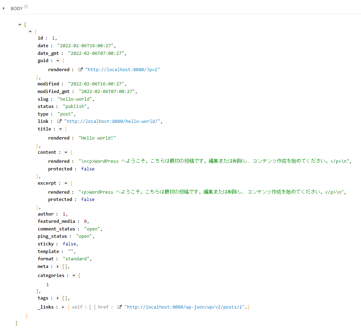The image size is (361, 328).
Task: Click the excerpt rendered Japanese text
Action: 211,192
